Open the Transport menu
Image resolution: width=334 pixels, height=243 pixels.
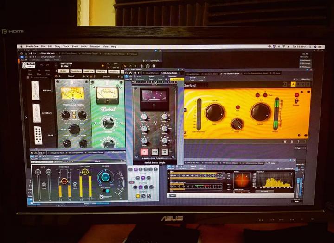(95, 46)
